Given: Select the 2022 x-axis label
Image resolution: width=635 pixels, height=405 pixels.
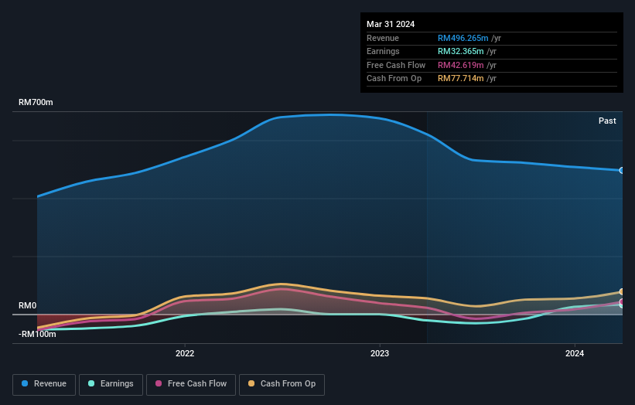Looking at the screenshot, I should click(185, 353).
